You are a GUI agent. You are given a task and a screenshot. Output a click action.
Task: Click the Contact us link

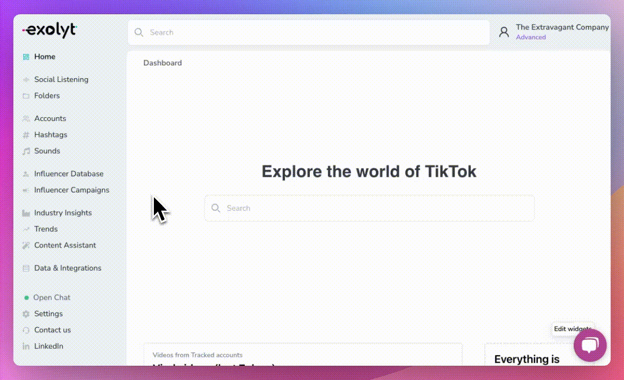coord(52,330)
